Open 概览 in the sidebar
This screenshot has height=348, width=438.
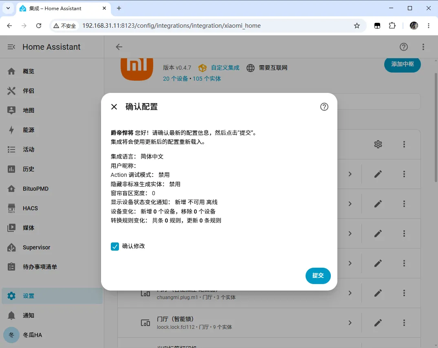click(x=52, y=71)
